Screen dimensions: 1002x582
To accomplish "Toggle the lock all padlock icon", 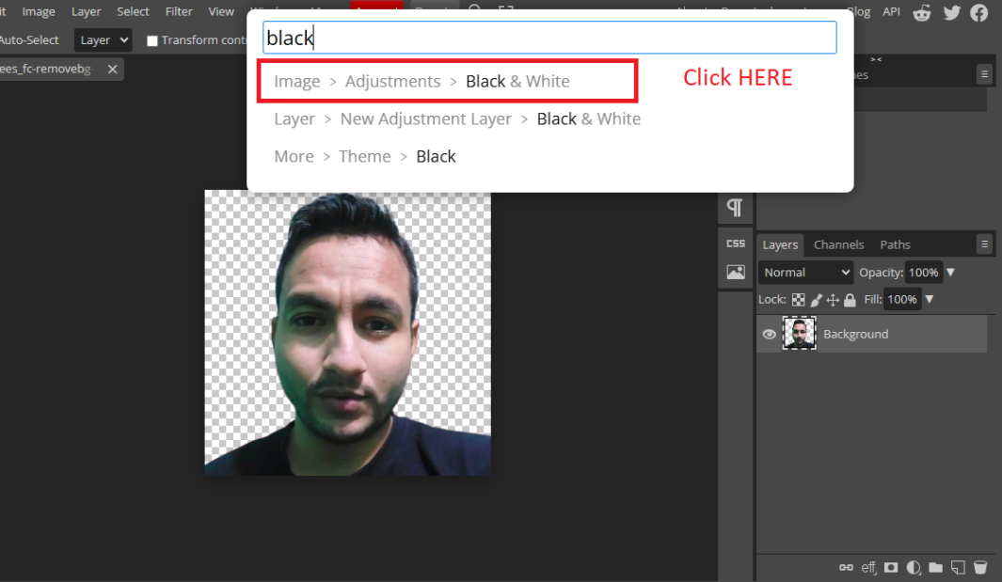I will click(x=850, y=300).
